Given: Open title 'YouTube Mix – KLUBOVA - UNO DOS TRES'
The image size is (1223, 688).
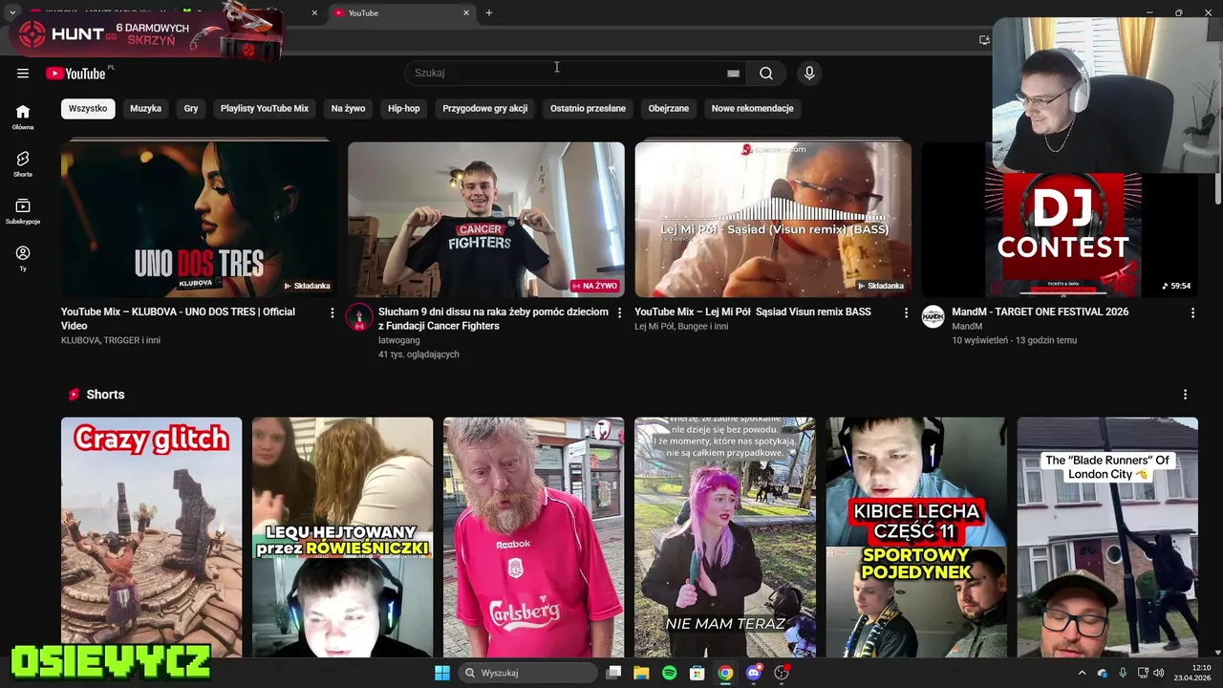Looking at the screenshot, I should (x=179, y=319).
